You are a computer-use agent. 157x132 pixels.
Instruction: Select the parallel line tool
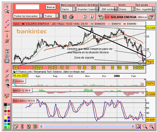tap(7, 71)
